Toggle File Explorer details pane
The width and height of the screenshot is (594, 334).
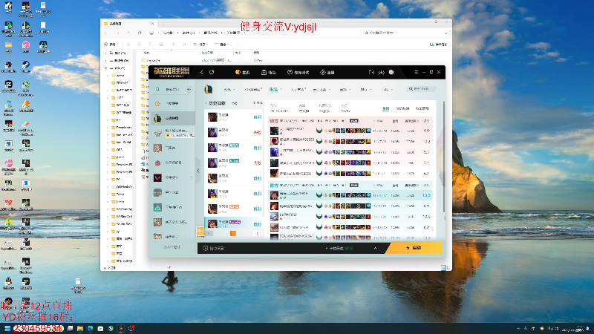click(x=438, y=45)
